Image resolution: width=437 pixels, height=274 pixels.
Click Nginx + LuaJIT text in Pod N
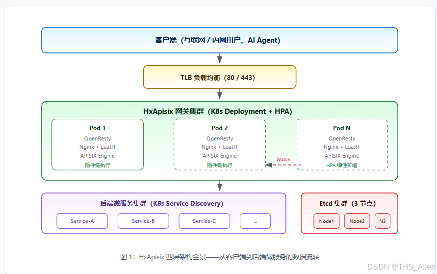pyautogui.click(x=342, y=147)
